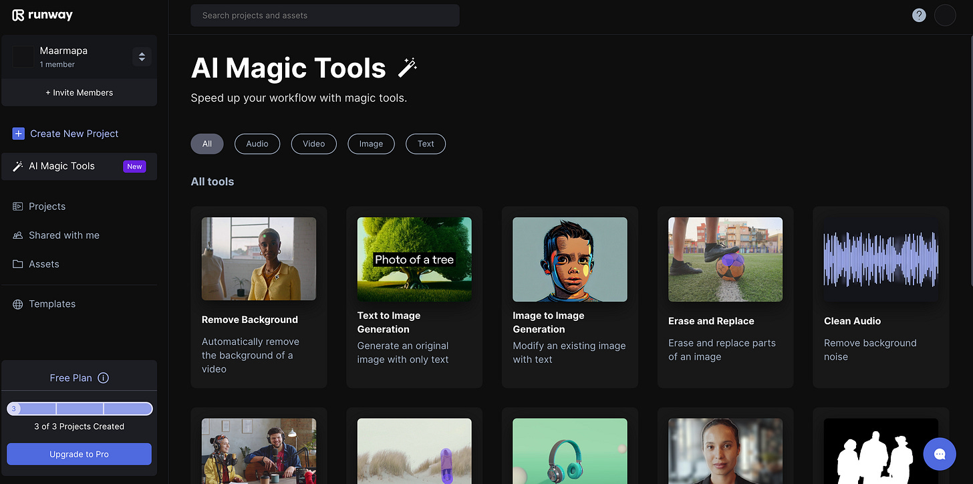The width and height of the screenshot is (973, 484).
Task: Click the Remove Background title
Action: click(x=250, y=320)
